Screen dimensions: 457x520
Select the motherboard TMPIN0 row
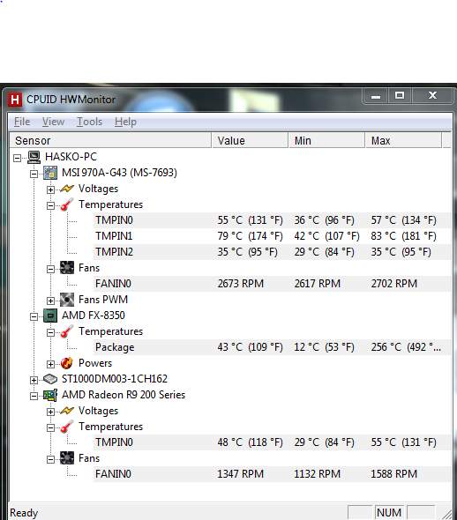coord(272,220)
